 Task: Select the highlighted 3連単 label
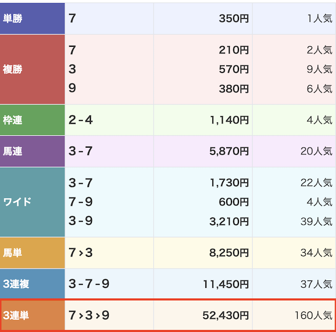(x=33, y=315)
